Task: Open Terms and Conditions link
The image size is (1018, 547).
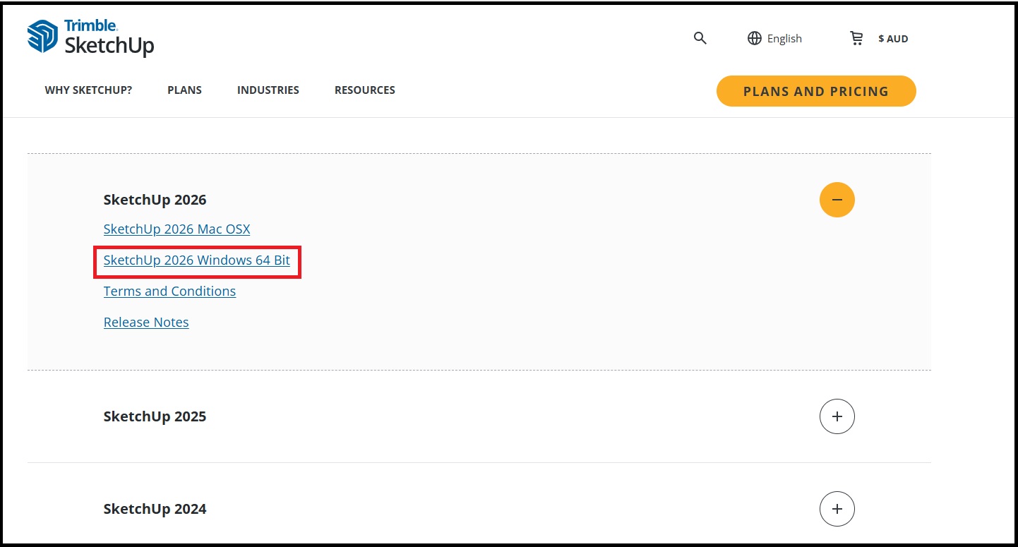Action: 169,291
